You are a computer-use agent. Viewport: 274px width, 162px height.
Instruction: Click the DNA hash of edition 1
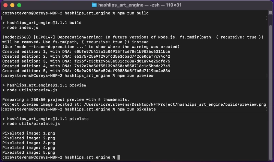pyautogui.click(x=122, y=52)
